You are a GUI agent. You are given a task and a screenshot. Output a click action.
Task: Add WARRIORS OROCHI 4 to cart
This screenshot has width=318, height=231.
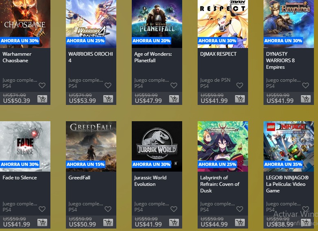point(108,99)
